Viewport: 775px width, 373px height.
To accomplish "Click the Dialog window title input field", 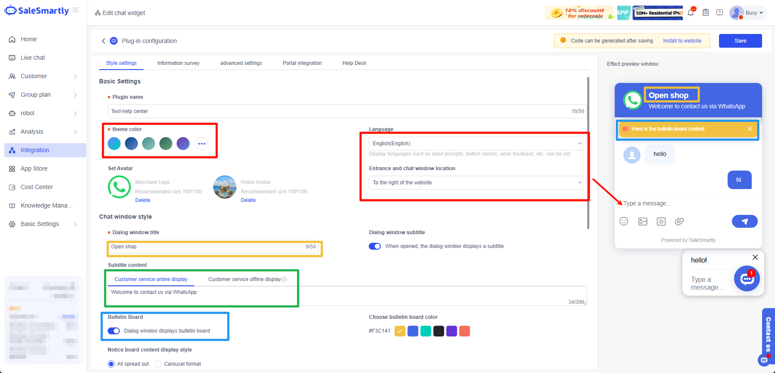I will [207, 247].
